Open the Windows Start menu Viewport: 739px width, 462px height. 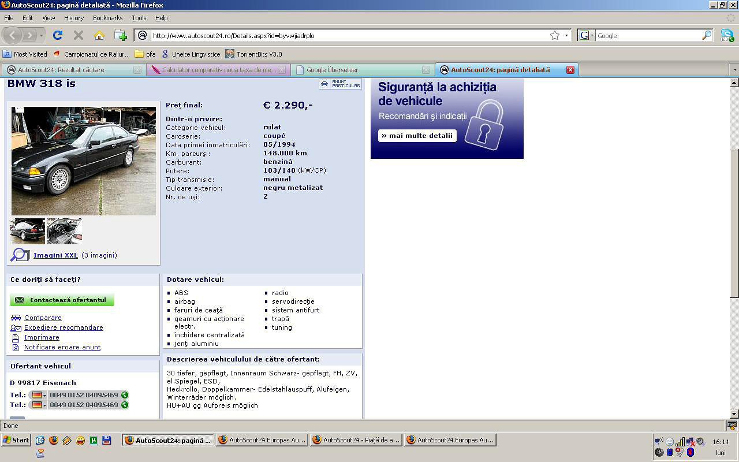click(16, 440)
